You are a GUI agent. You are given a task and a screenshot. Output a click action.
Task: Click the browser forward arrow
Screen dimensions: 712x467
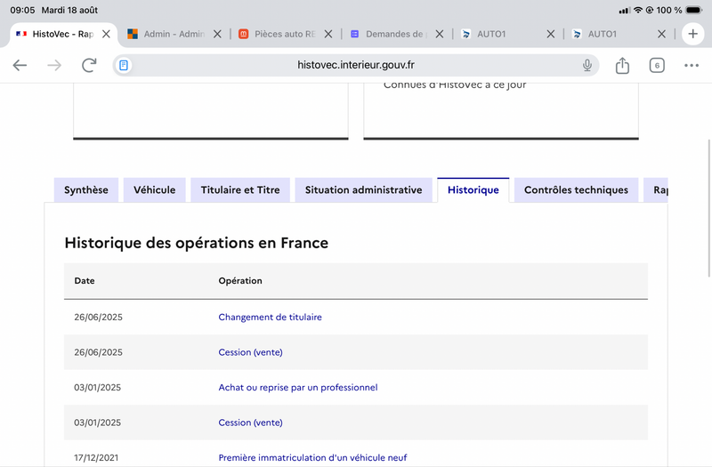click(x=54, y=65)
